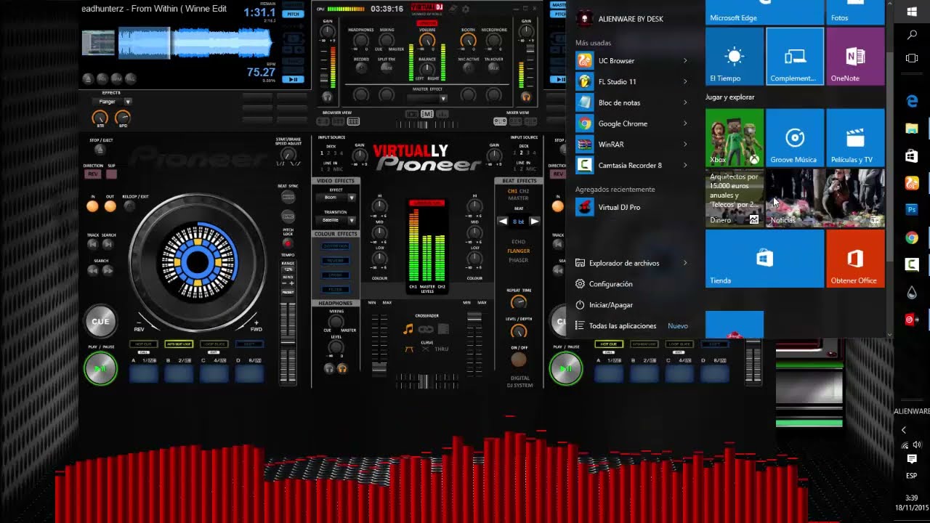
Task: Open the video Effect Boom dropdown
Action: pos(352,198)
